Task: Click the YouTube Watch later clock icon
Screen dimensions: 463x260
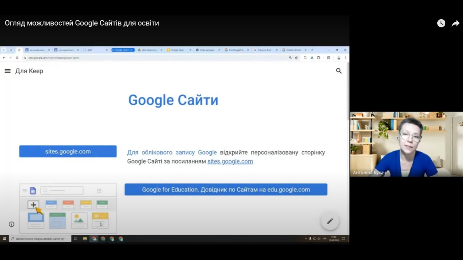Action: (x=441, y=23)
